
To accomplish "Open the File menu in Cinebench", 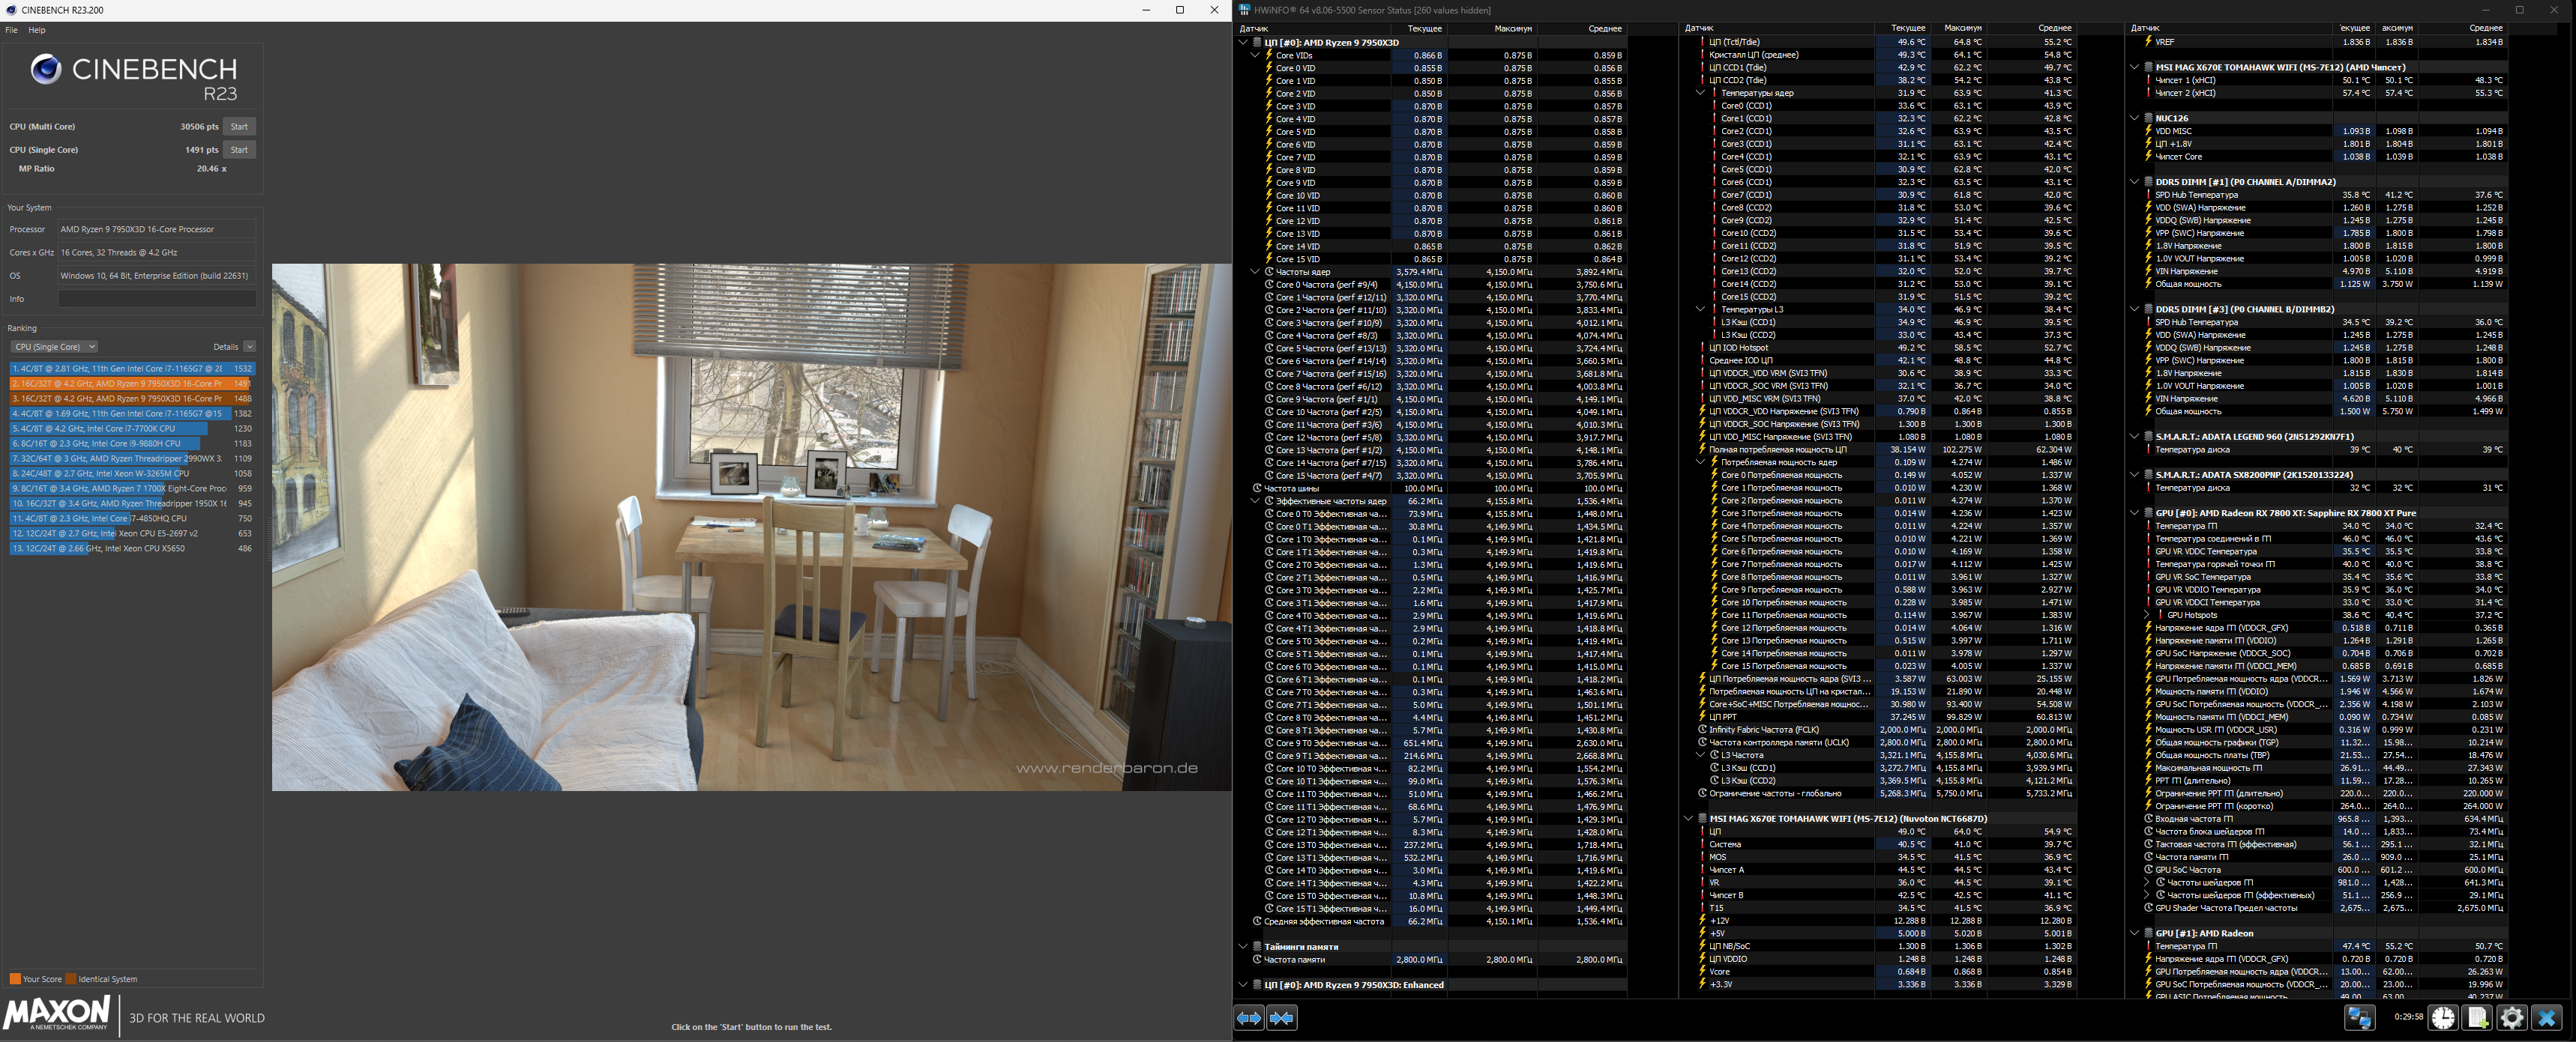I will coord(11,30).
